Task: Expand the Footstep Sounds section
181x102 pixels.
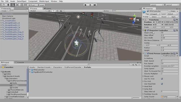Action: point(143,94)
